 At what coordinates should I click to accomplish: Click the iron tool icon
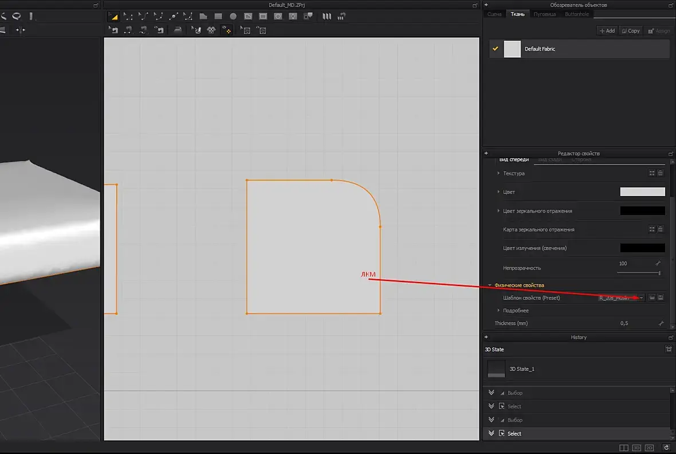coord(178,30)
